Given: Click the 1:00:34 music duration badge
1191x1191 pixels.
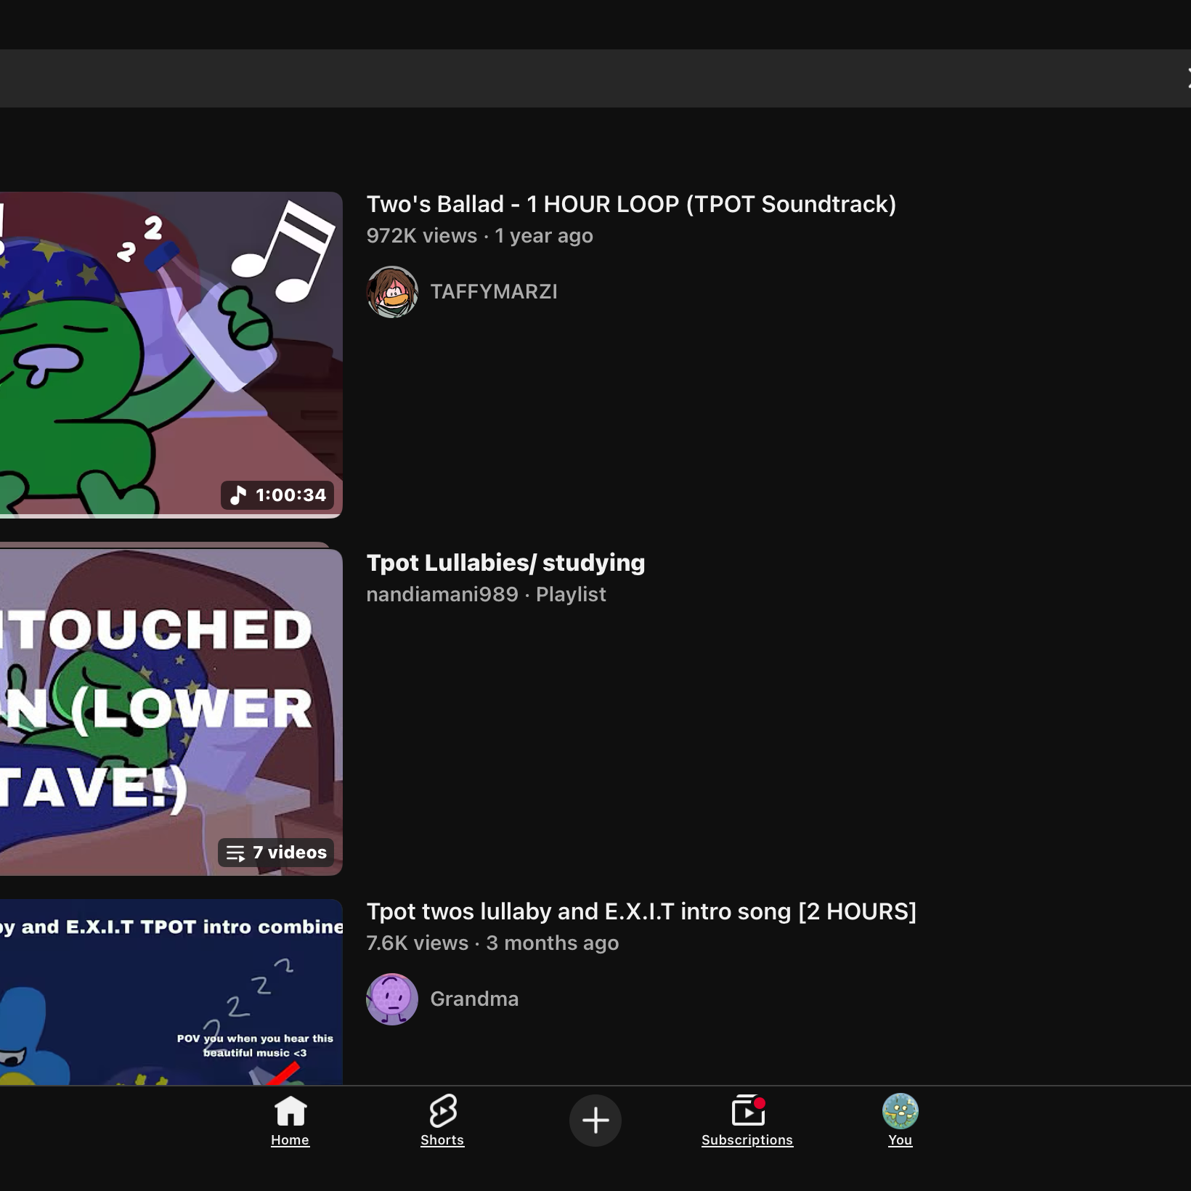Looking at the screenshot, I should [277, 495].
